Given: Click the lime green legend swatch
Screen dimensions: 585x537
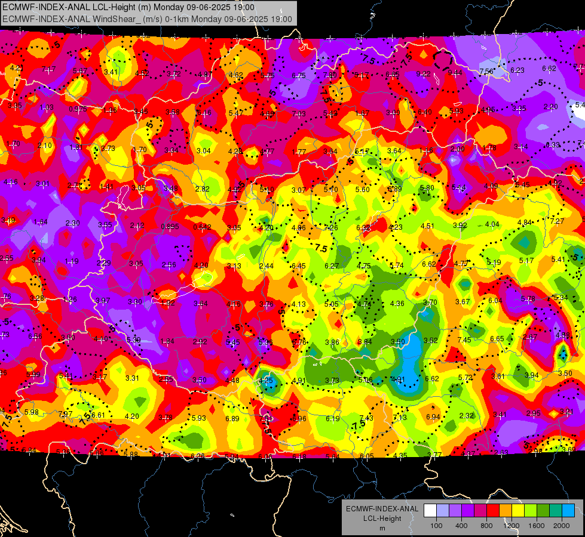Looking at the screenshot, I should pos(530,511).
